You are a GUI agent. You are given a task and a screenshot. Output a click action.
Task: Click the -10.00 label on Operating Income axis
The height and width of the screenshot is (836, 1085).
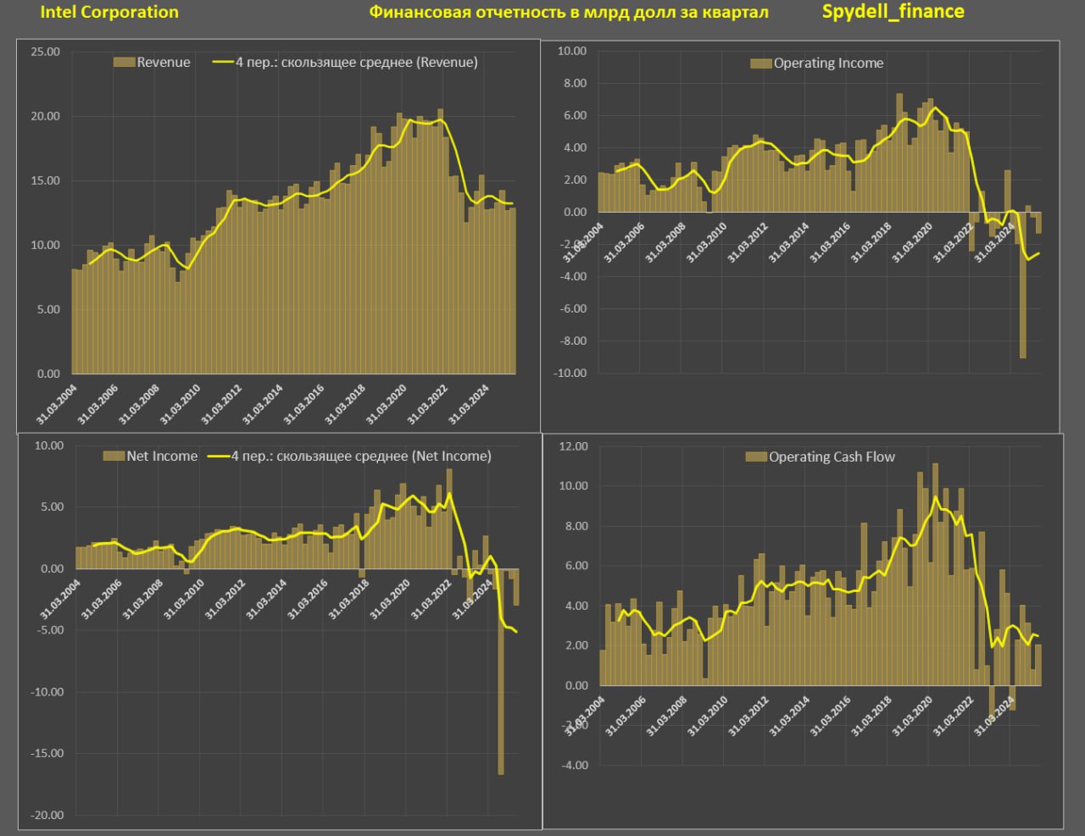[x=571, y=373]
